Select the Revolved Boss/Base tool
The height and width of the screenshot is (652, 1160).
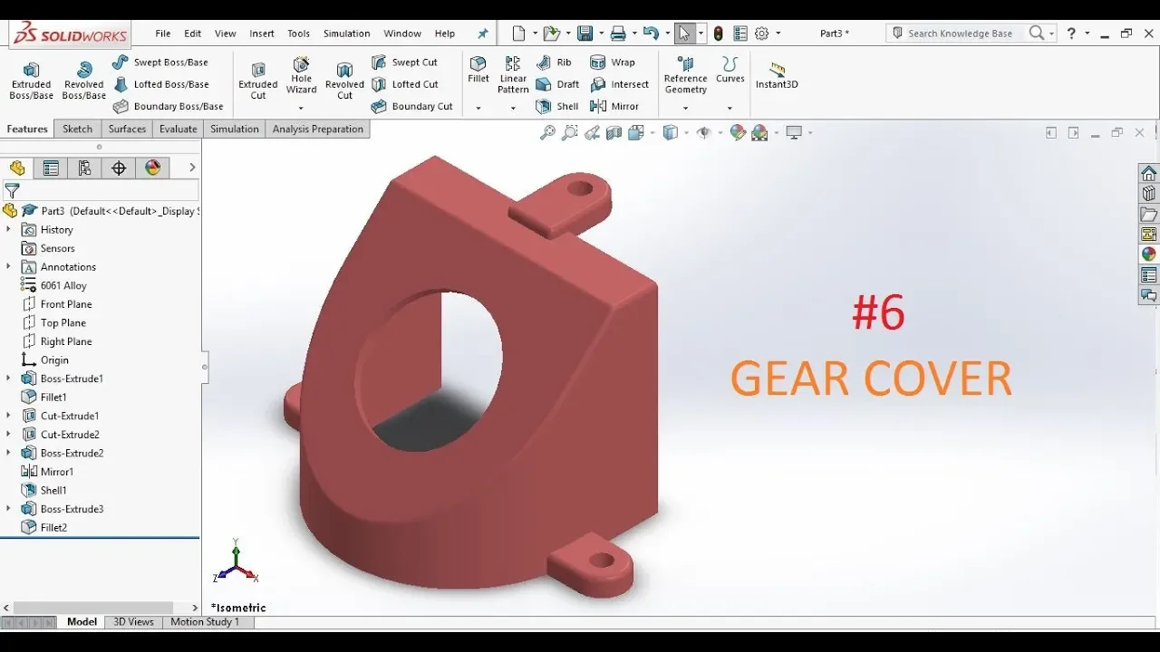(x=84, y=81)
